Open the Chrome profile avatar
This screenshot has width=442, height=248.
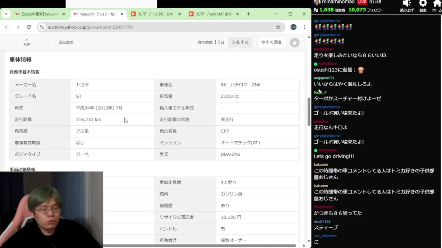pyautogui.click(x=293, y=27)
